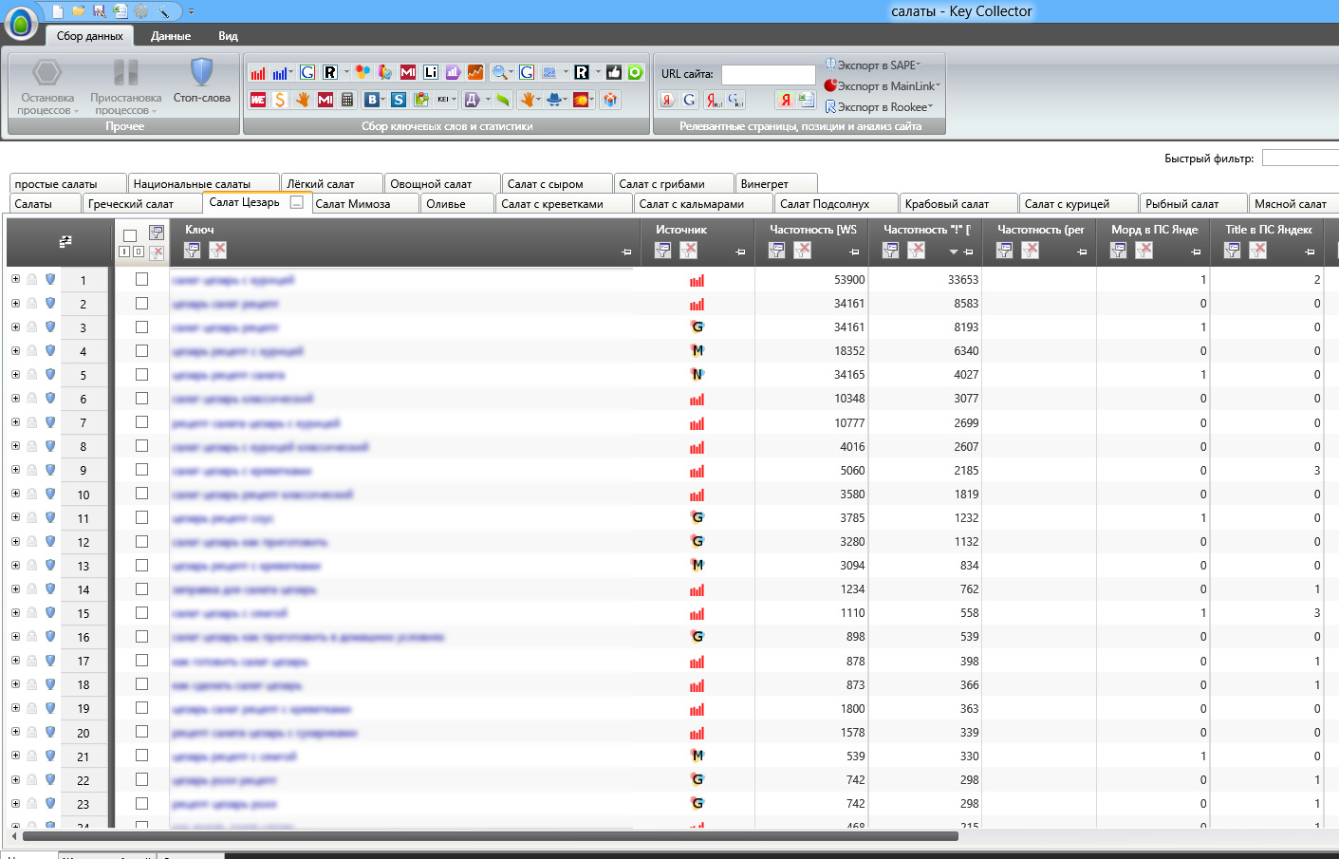
Task: Open the Экспорт в SAPE dropdown
Action: point(873,65)
